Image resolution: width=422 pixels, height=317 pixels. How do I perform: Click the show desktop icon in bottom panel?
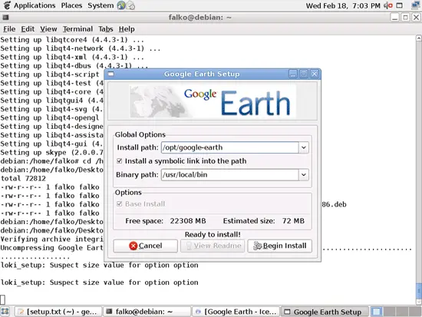(x=5, y=312)
